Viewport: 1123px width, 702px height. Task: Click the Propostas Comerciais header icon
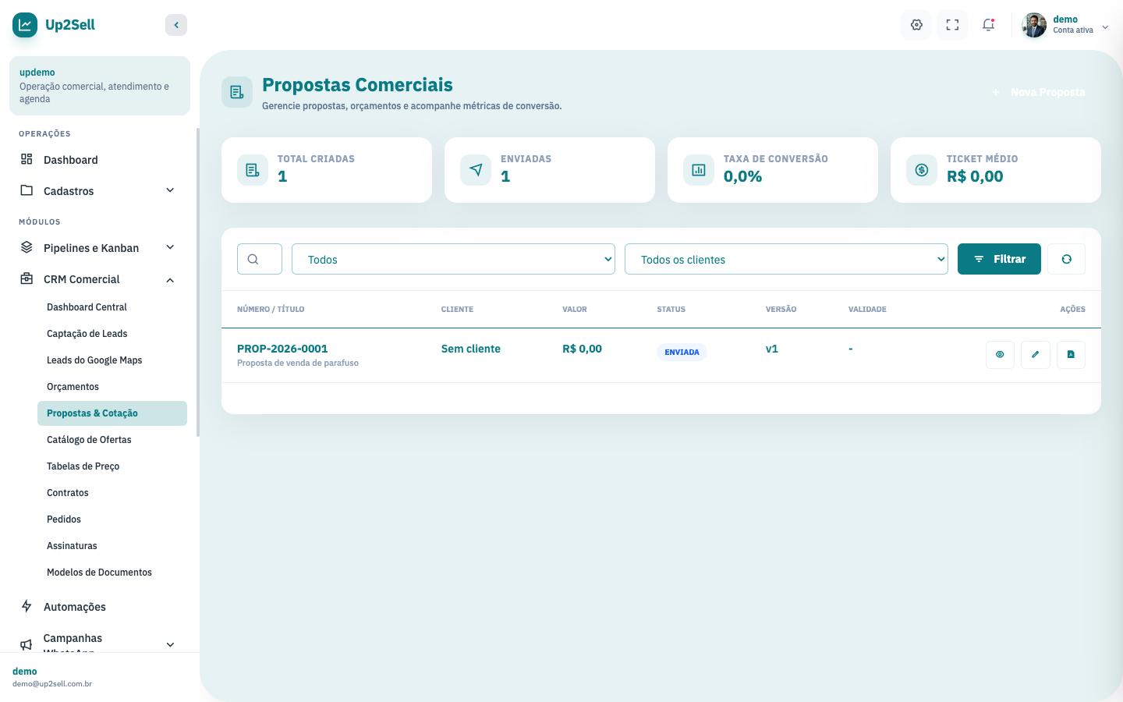(x=237, y=92)
